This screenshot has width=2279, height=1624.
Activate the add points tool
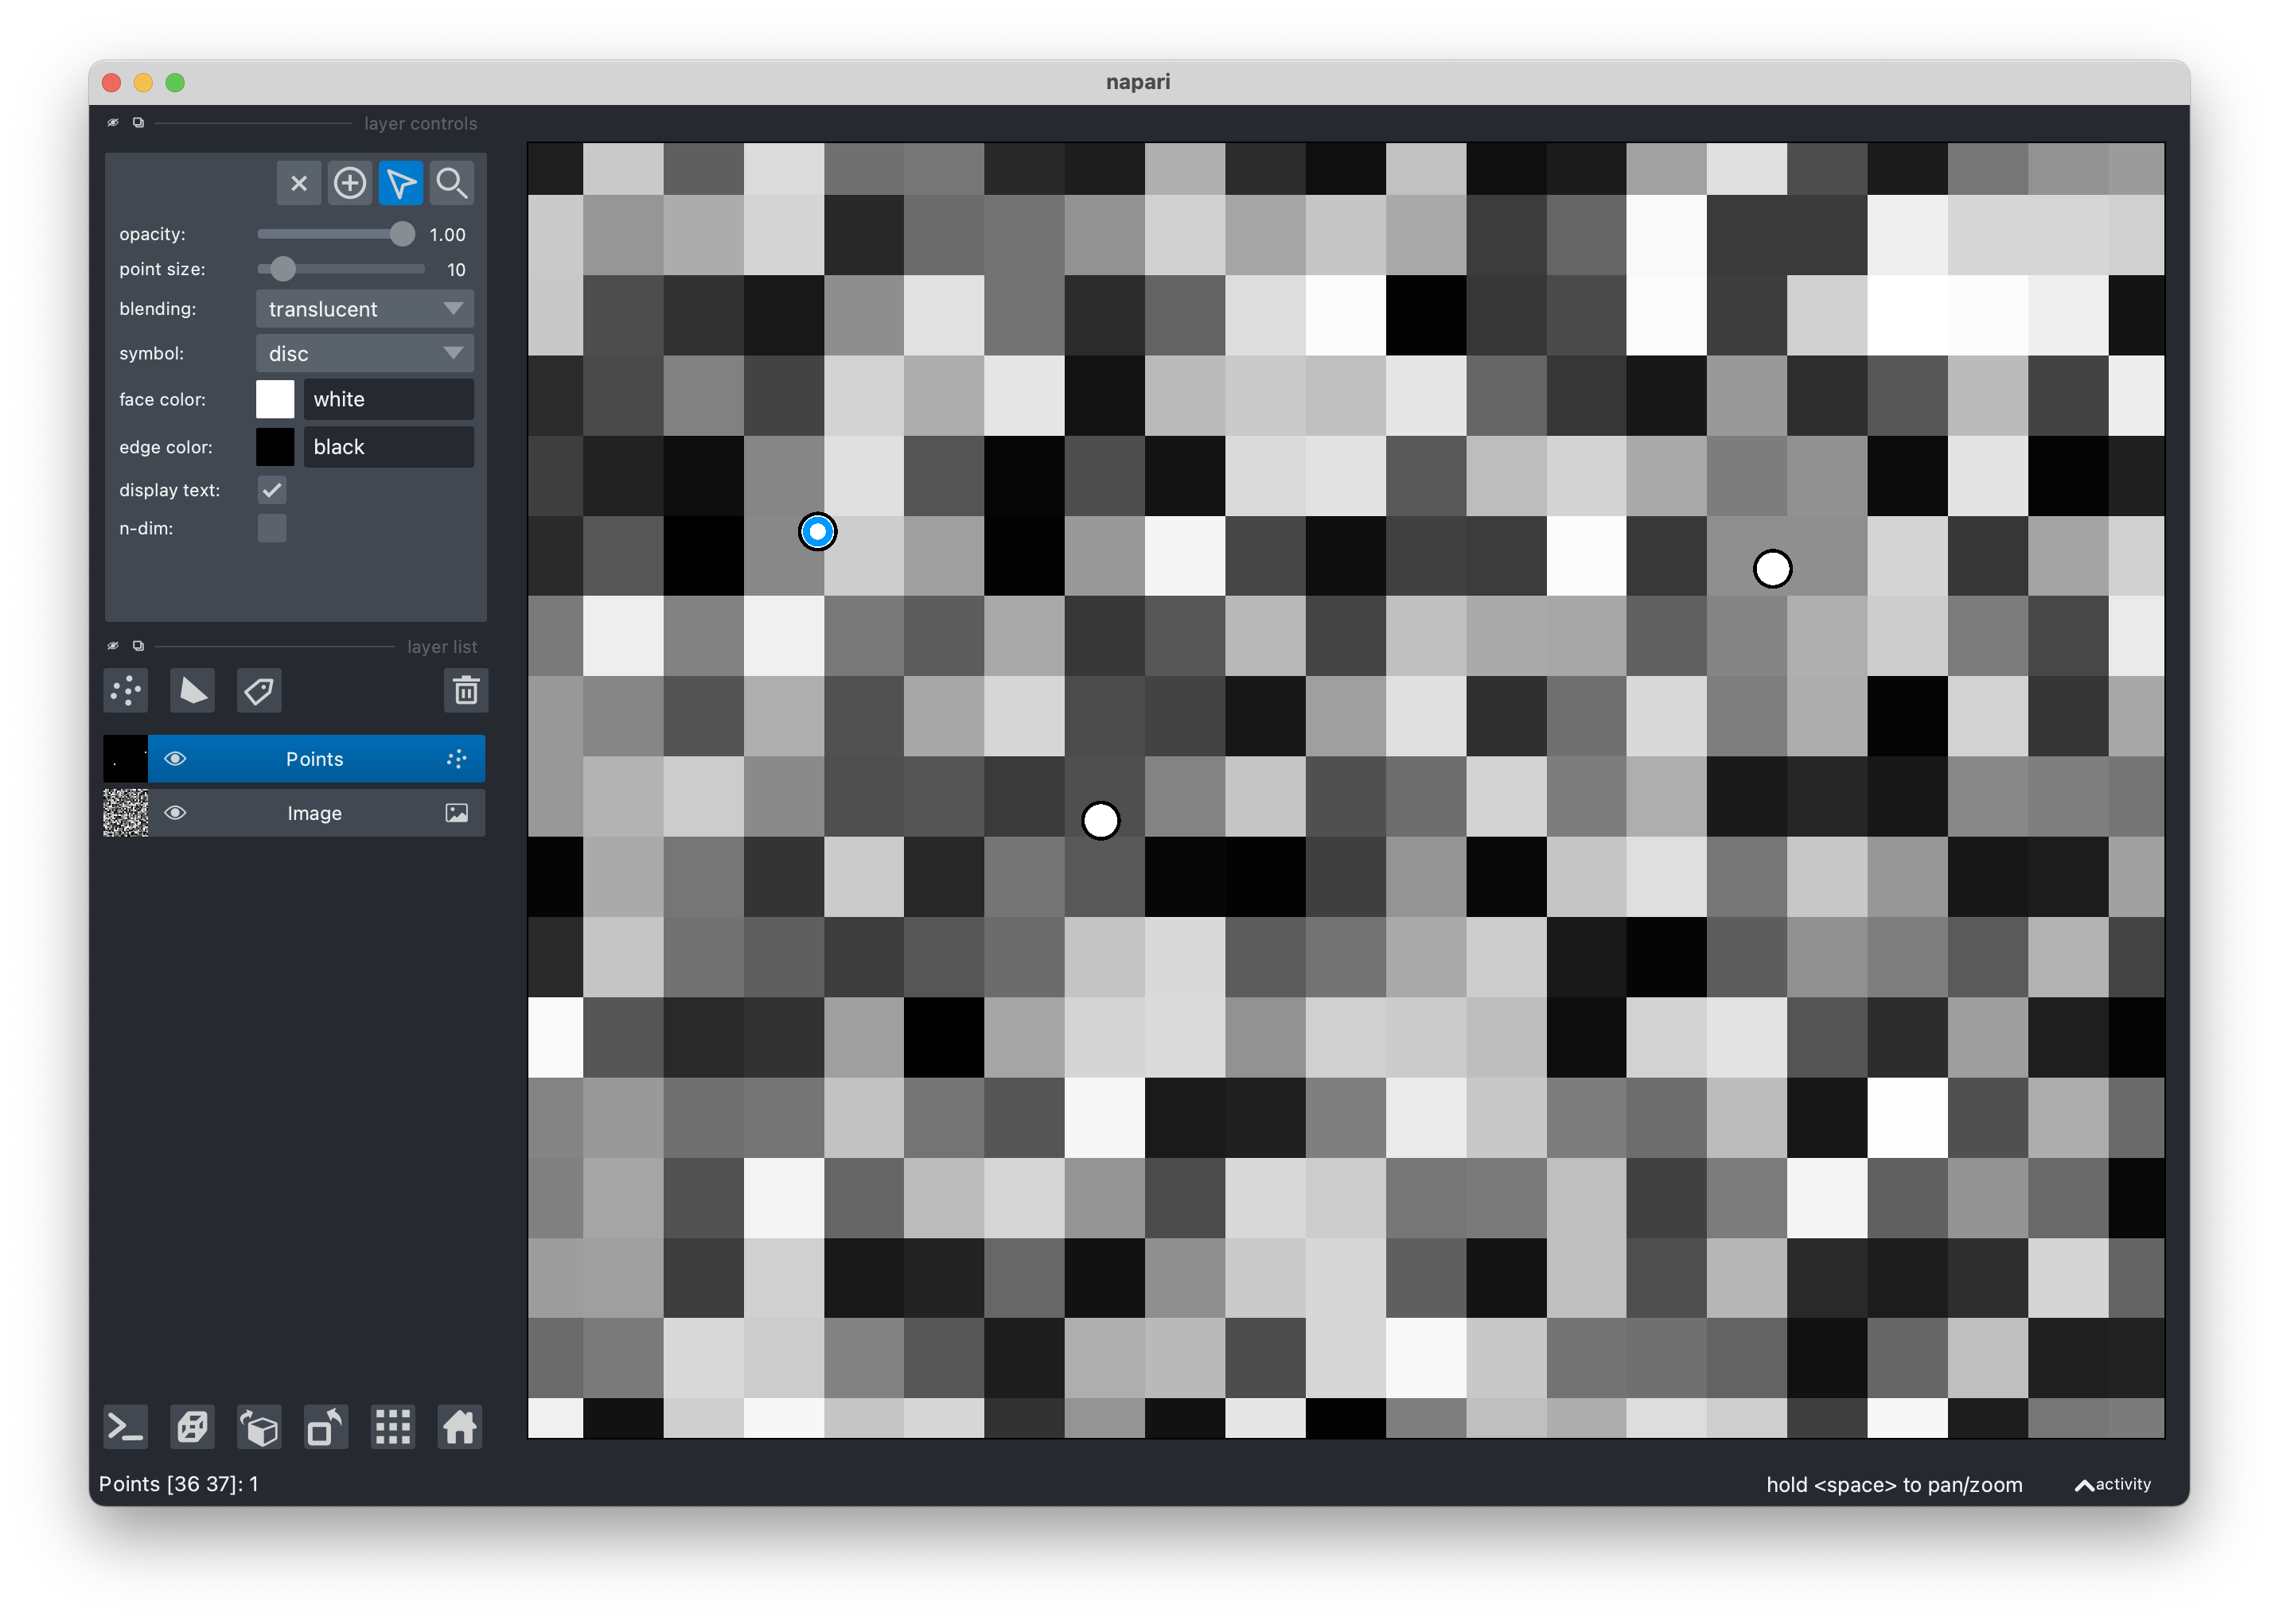350,183
